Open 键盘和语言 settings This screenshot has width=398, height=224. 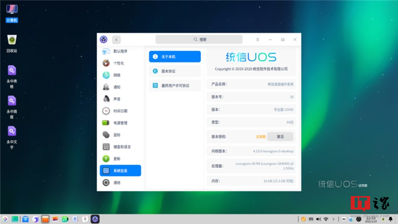pyautogui.click(x=120, y=147)
